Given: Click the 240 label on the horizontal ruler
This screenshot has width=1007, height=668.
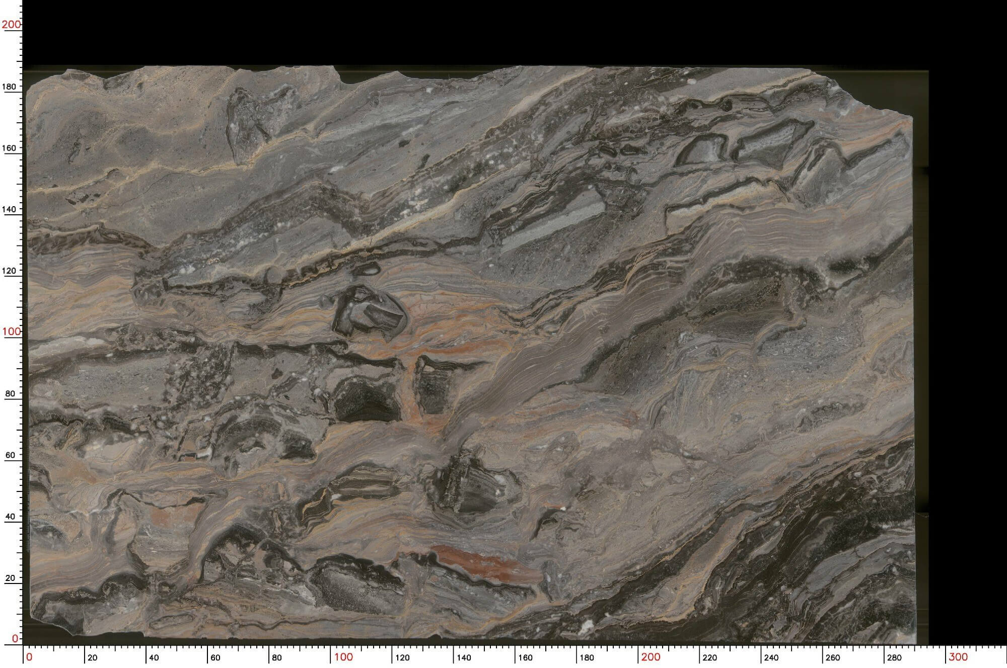Looking at the screenshot, I should [x=771, y=657].
